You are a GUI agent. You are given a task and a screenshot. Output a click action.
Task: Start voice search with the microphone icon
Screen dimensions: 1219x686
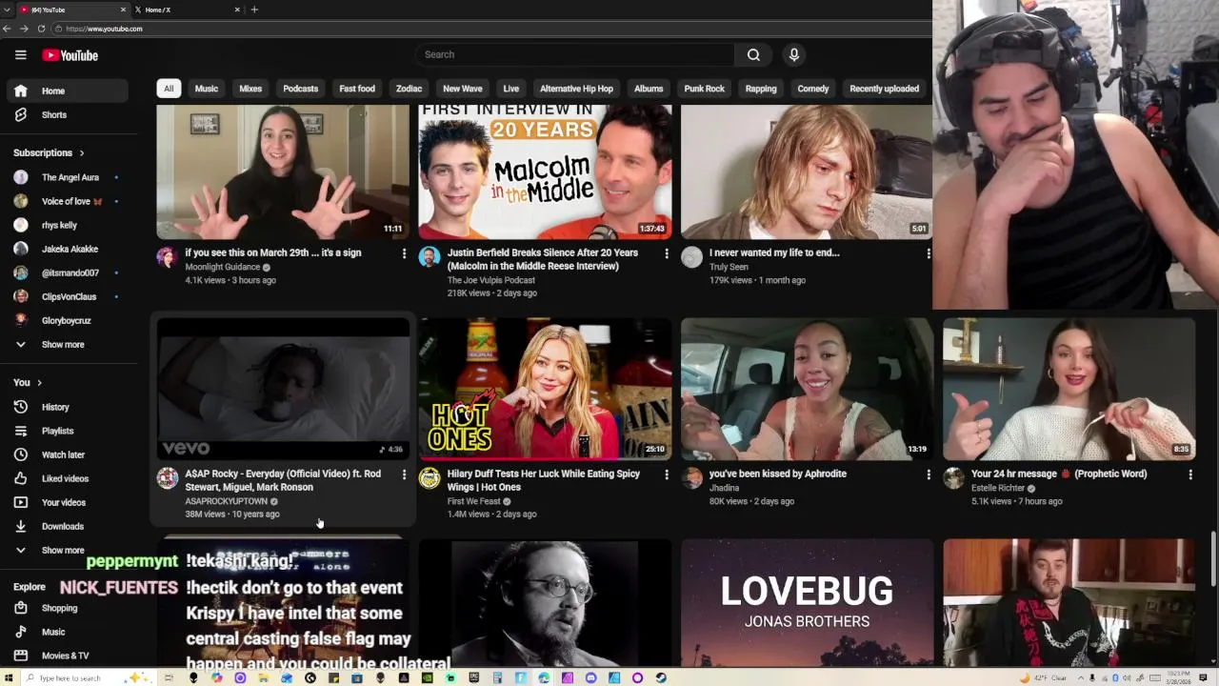pyautogui.click(x=793, y=54)
